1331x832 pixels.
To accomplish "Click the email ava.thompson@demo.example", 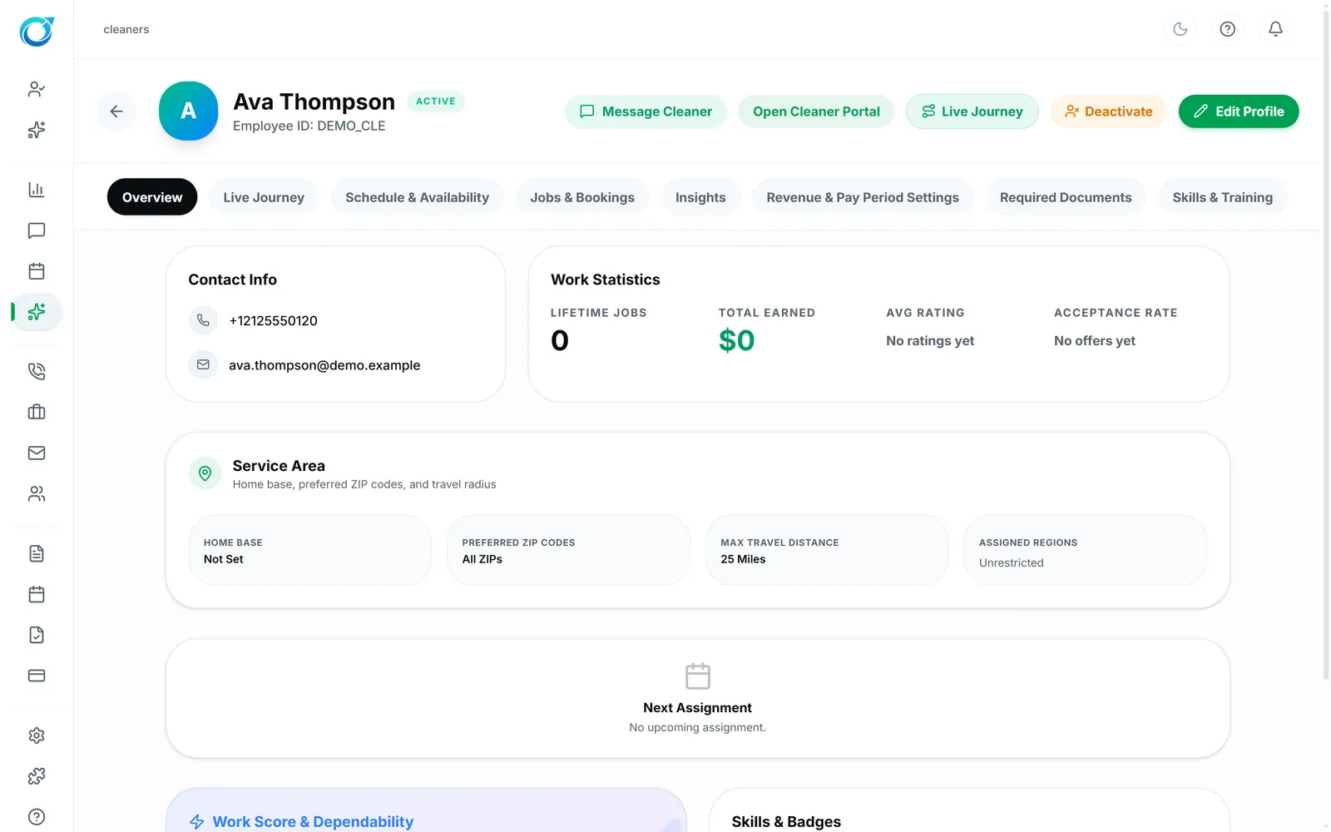I will 324,364.
